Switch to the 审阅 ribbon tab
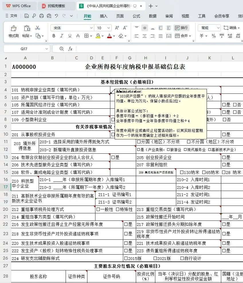 169,16
